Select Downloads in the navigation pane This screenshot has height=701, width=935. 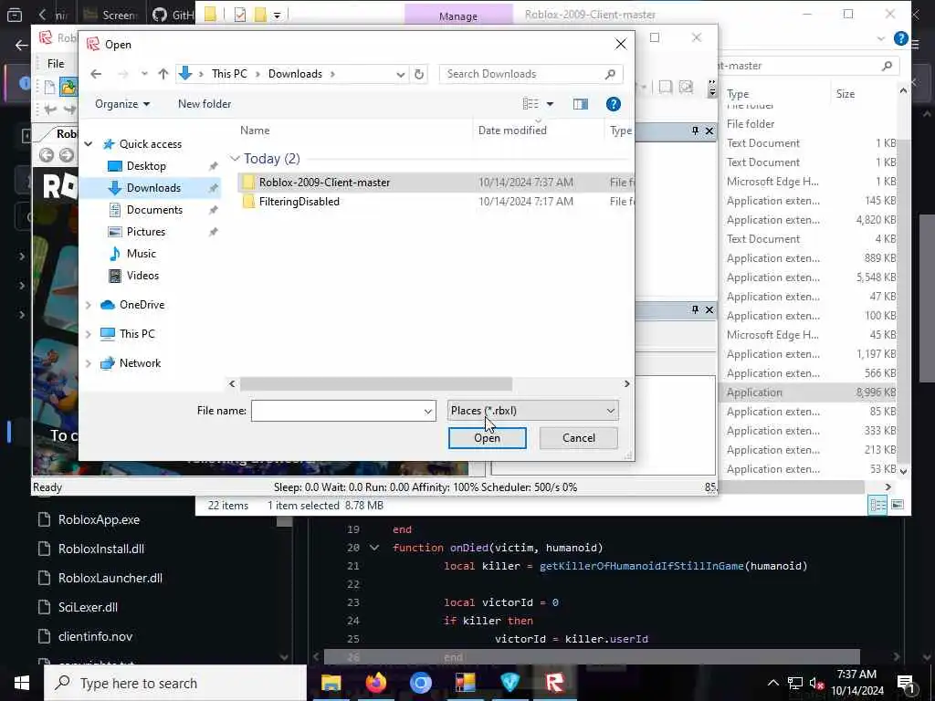pyautogui.click(x=153, y=188)
